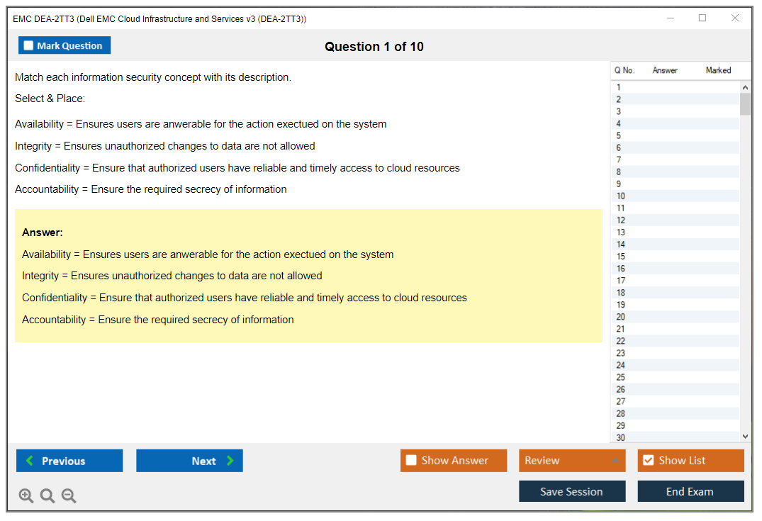Image resolution: width=762 pixels, height=521 pixels.
Task: Click the Marked column header
Action: pyautogui.click(x=718, y=70)
